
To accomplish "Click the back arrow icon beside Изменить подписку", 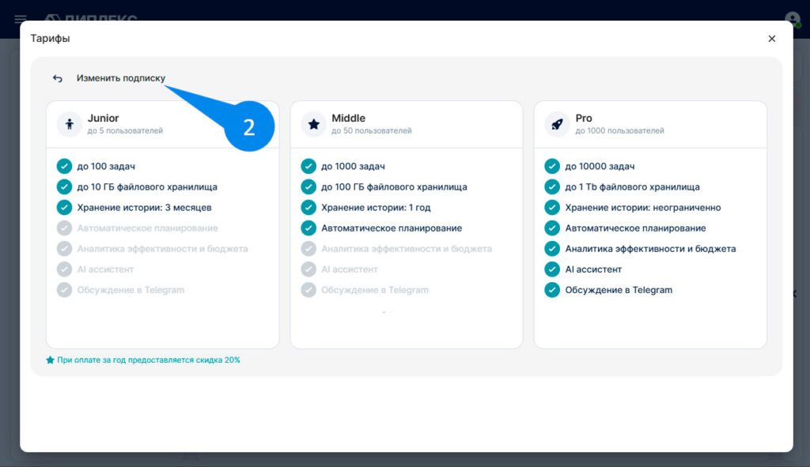I will (57, 78).
